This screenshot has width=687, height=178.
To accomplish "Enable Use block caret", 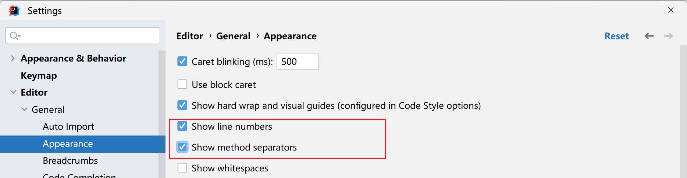I will (182, 85).
